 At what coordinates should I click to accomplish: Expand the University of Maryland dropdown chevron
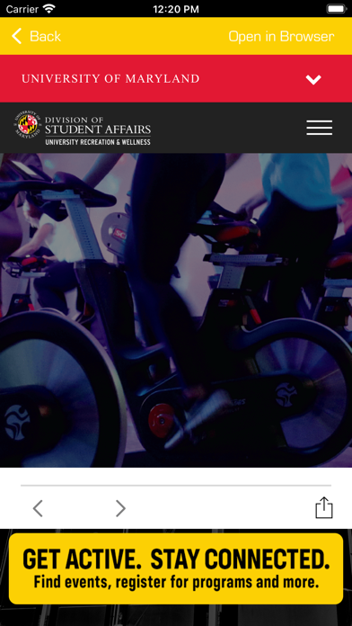313,79
